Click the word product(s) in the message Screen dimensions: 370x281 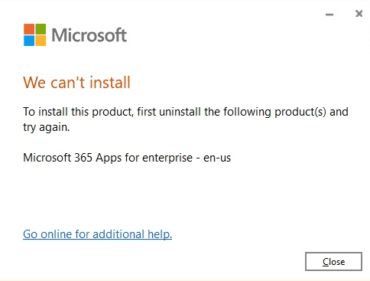pyautogui.click(x=300, y=113)
